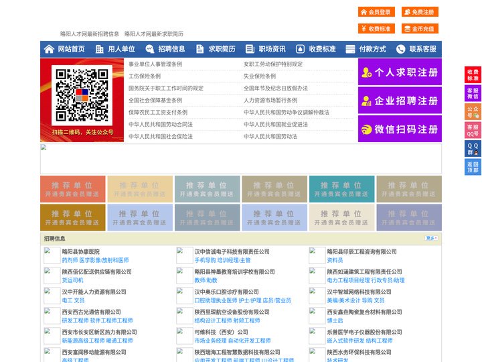The width and height of the screenshot is (482, 362).
Task: Open 博士后 job link
Action: point(335,320)
